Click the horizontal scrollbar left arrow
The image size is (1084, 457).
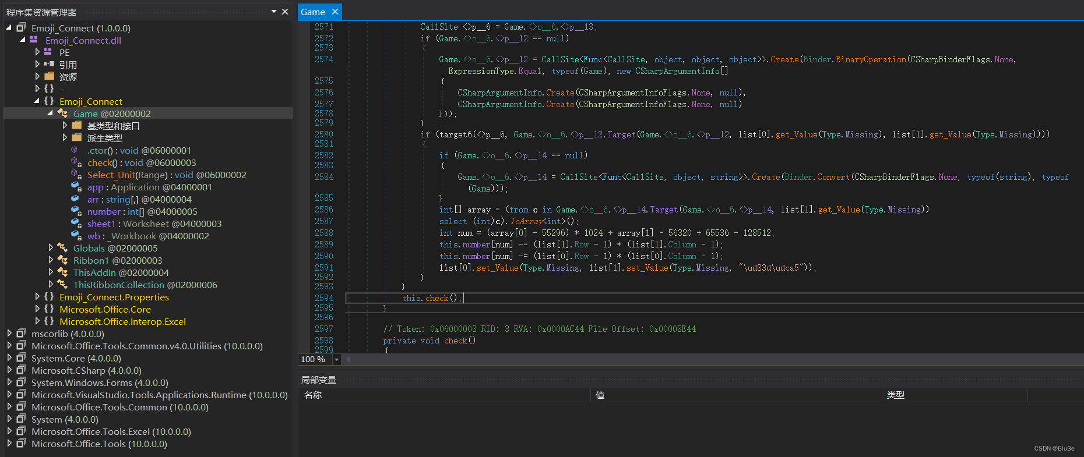348,359
